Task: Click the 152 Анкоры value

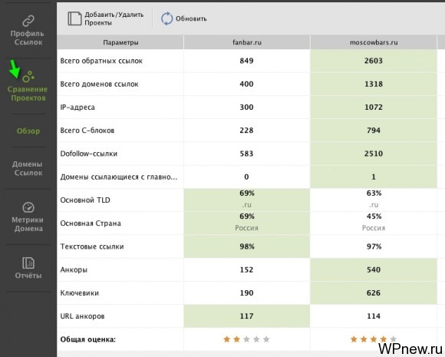Action: 246,269
